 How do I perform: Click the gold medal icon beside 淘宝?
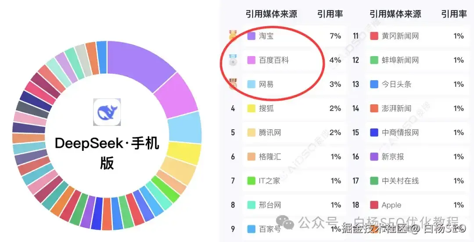coord(233,36)
